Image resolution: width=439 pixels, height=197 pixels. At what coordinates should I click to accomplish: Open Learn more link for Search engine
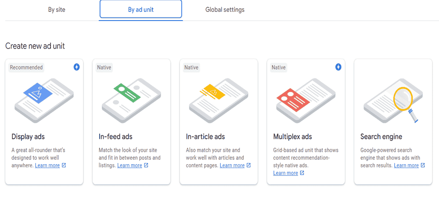(x=406, y=165)
